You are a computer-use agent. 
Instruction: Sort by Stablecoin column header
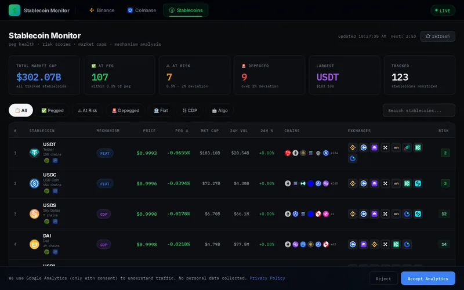[42, 131]
